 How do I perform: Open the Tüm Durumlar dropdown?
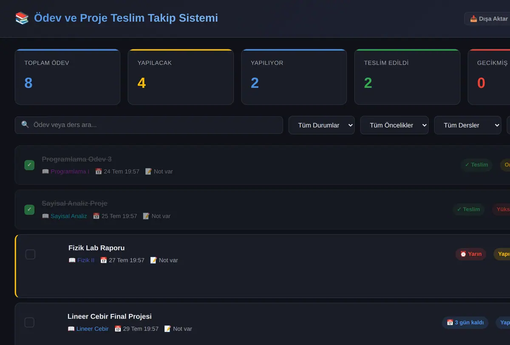pyautogui.click(x=321, y=125)
